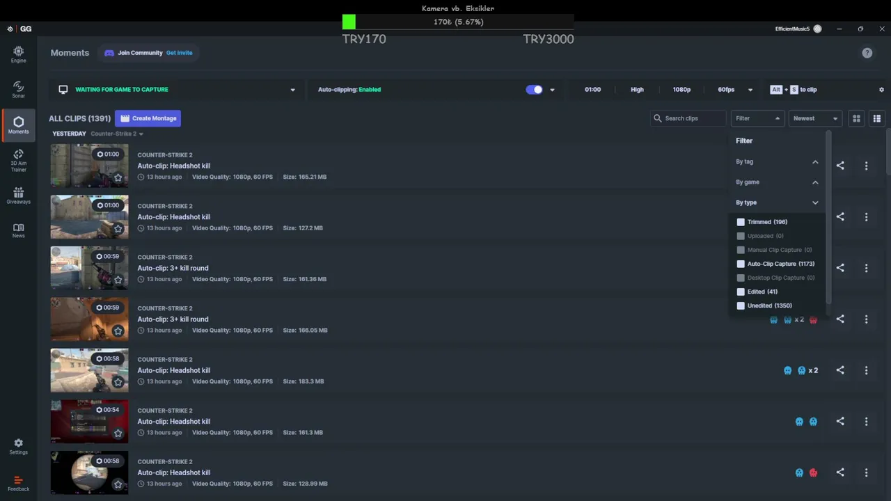891x501 pixels.
Task: Click the Get invite link
Action: (x=179, y=53)
